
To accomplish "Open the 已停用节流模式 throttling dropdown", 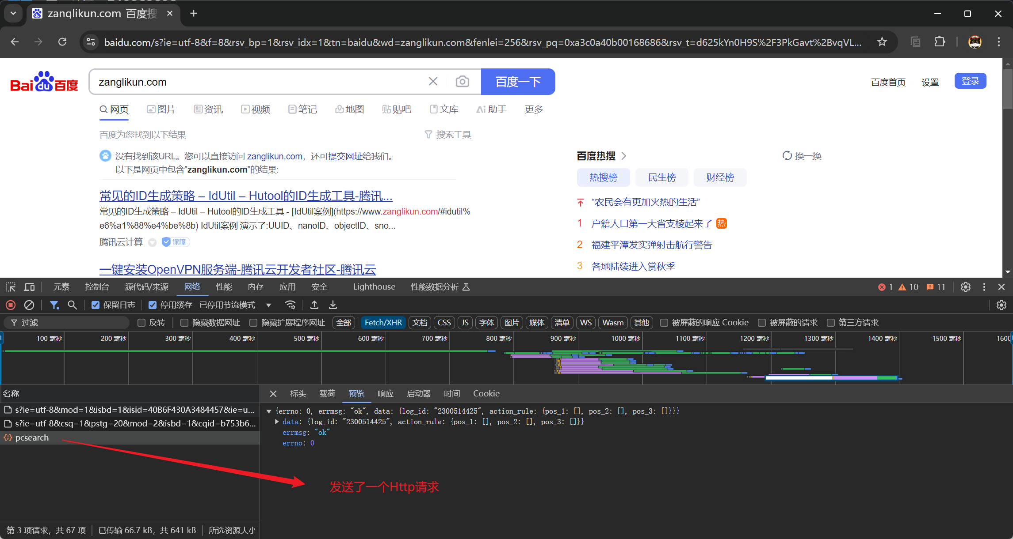I will pyautogui.click(x=235, y=305).
